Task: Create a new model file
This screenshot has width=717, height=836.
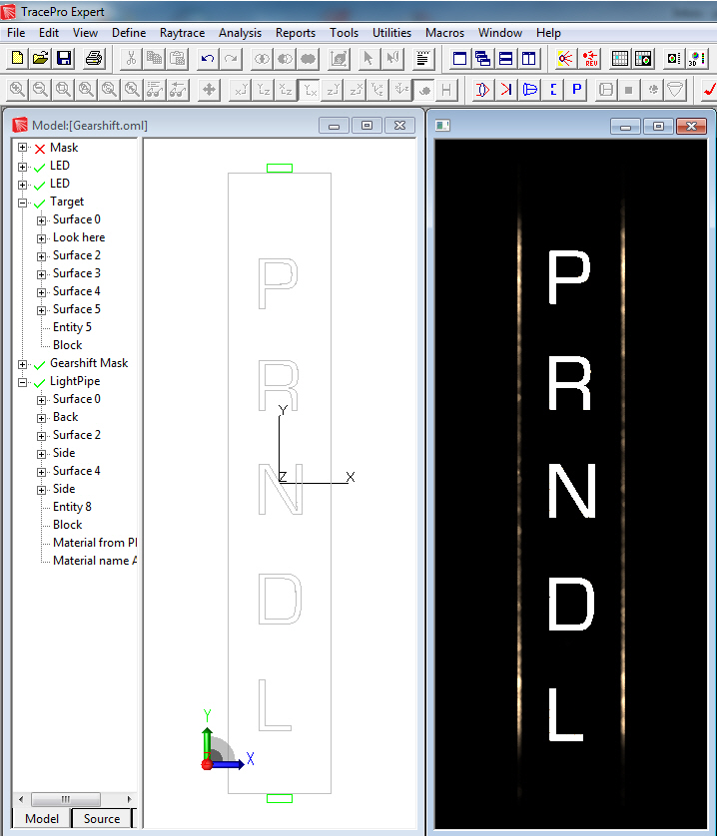Action: pyautogui.click(x=17, y=58)
